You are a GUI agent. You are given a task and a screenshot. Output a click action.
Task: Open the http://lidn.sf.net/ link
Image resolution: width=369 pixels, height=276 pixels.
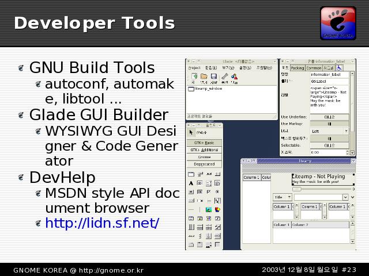pyautogui.click(x=102, y=223)
